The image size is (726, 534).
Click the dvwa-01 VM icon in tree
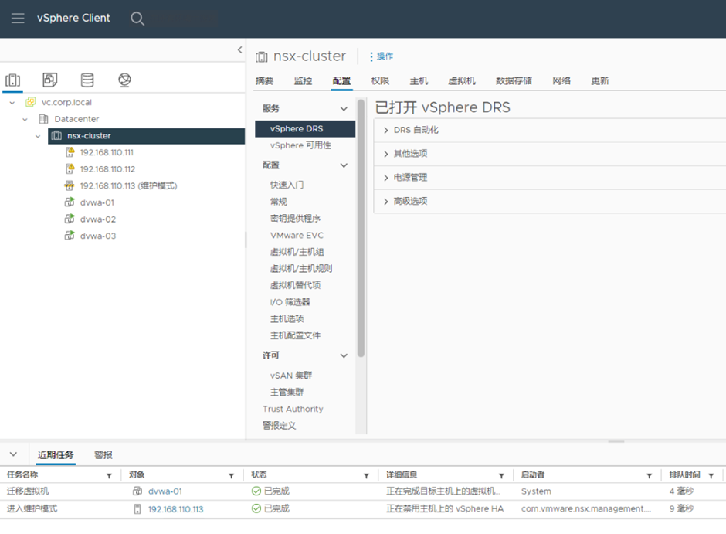click(70, 202)
